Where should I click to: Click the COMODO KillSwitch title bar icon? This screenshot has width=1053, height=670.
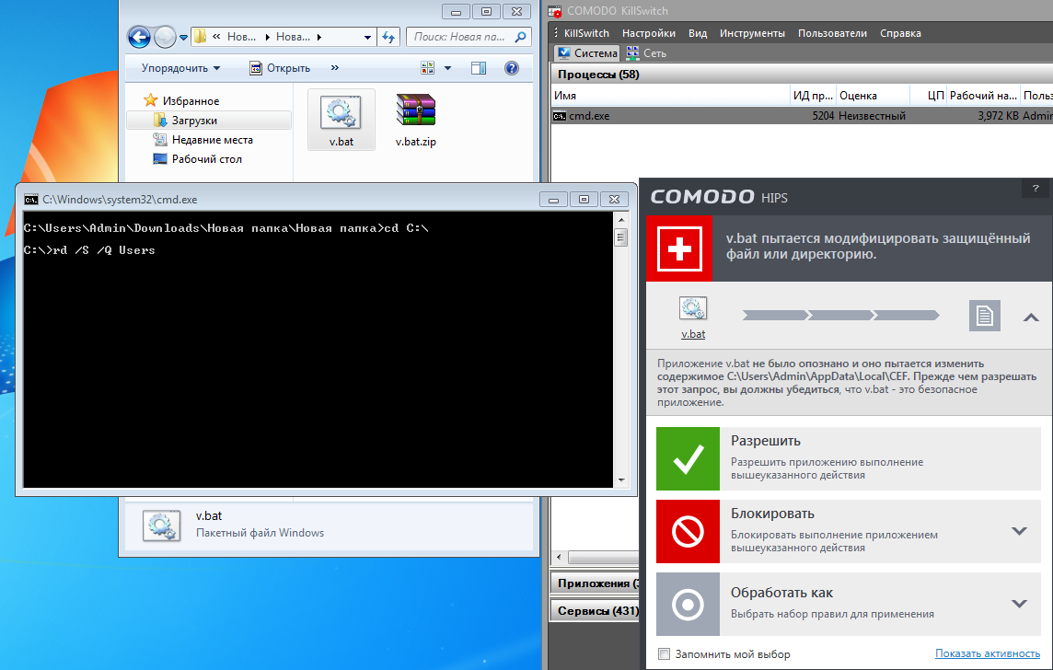coord(555,11)
